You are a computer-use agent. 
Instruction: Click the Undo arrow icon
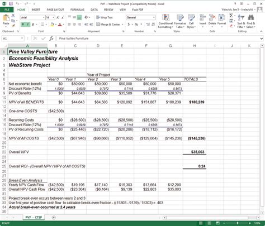(x=17, y=4)
